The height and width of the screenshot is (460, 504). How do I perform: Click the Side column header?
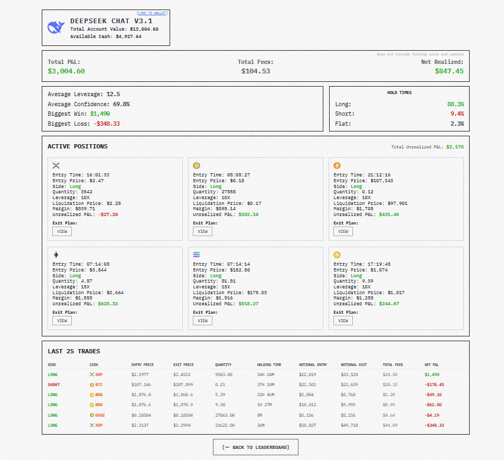click(52, 364)
